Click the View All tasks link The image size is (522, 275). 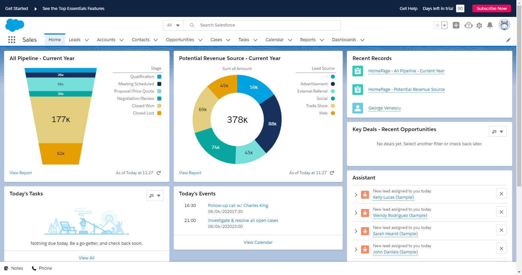pos(86,258)
